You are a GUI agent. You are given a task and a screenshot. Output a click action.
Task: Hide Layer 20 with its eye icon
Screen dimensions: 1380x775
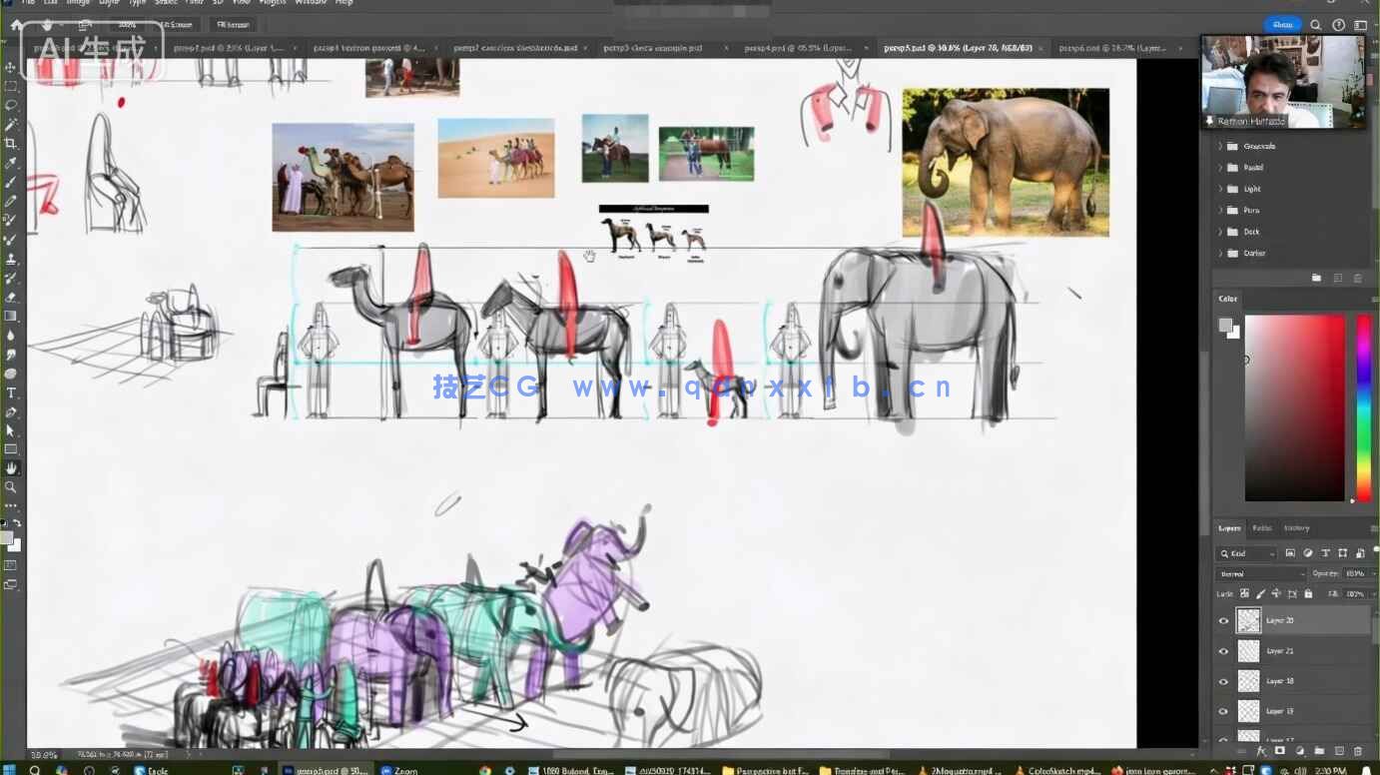(x=1223, y=621)
